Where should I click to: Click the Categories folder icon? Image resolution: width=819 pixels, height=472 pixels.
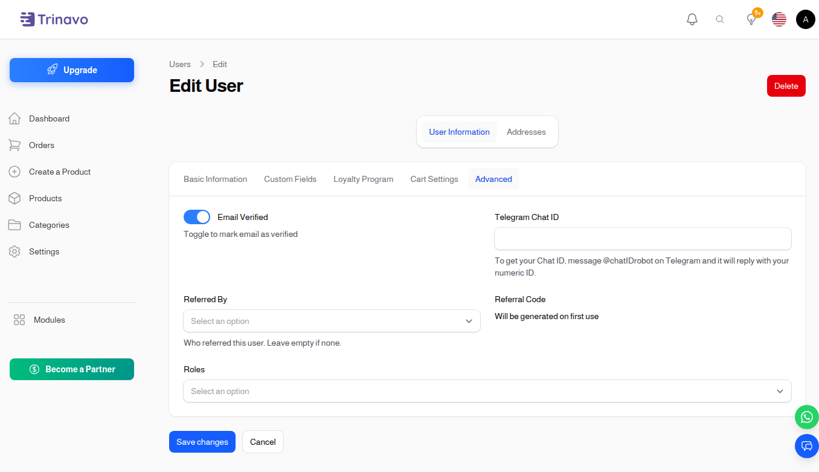pyautogui.click(x=14, y=225)
